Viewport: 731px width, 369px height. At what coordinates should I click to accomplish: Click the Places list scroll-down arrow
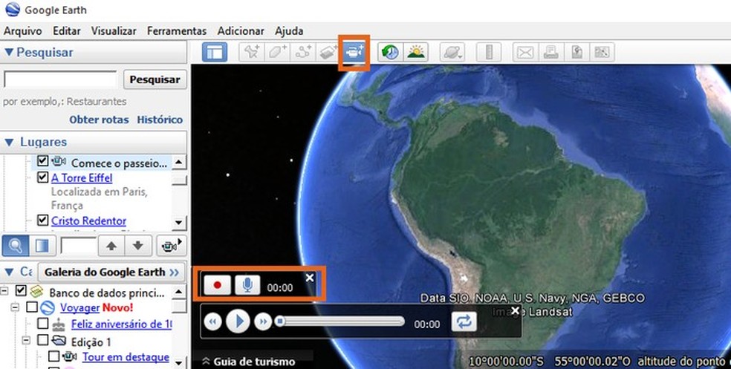coord(179,223)
